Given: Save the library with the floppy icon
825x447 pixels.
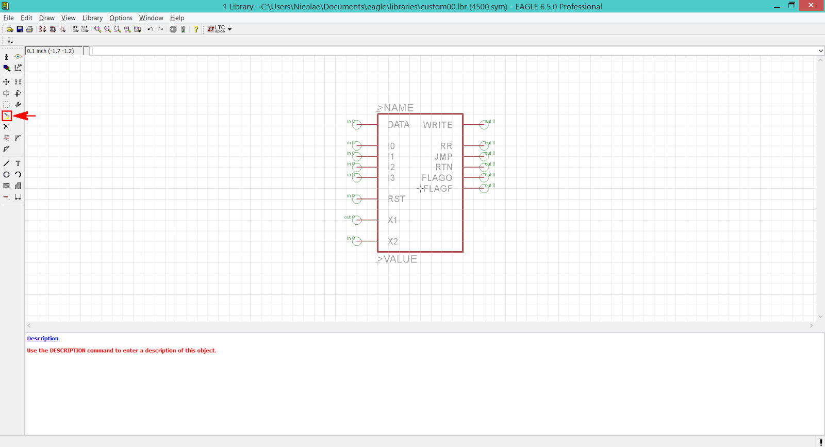Looking at the screenshot, I should point(20,29).
